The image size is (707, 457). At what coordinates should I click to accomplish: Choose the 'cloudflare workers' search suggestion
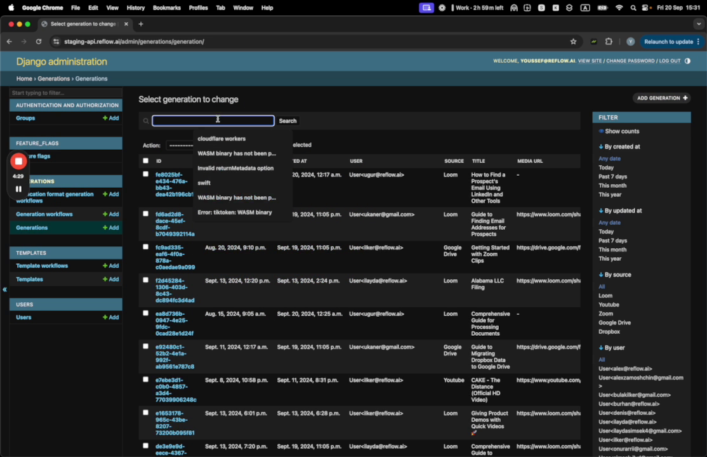[x=221, y=138]
